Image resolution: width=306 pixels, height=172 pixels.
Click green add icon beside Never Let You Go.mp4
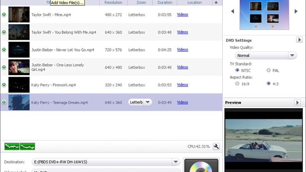pyautogui.click(x=4, y=50)
